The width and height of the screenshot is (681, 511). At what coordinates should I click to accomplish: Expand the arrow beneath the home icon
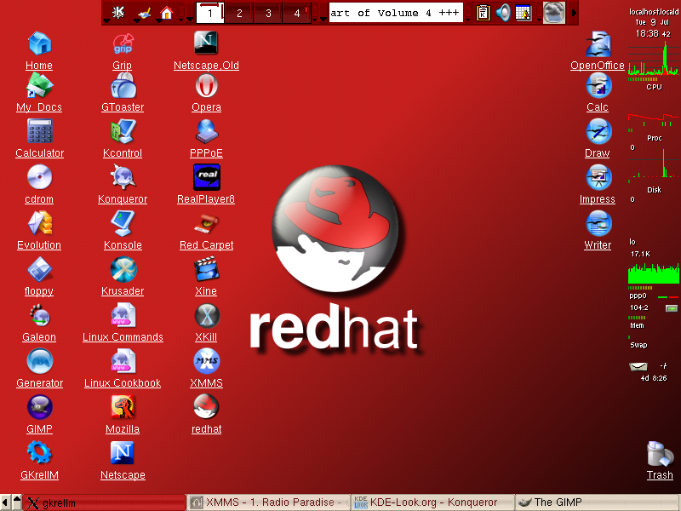(x=159, y=20)
